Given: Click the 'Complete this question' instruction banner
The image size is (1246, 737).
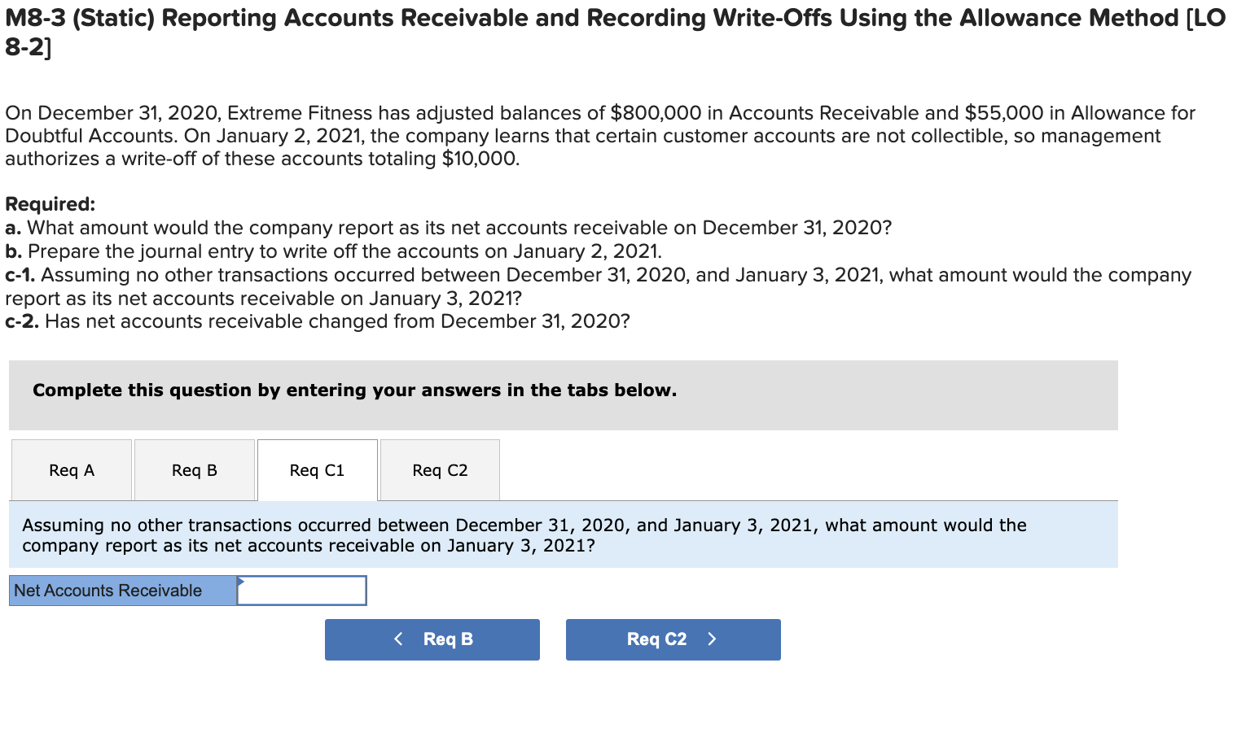Looking at the screenshot, I should pyautogui.click(x=354, y=390).
